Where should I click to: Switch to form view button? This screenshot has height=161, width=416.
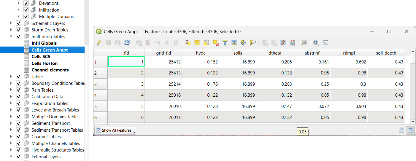[401, 130]
